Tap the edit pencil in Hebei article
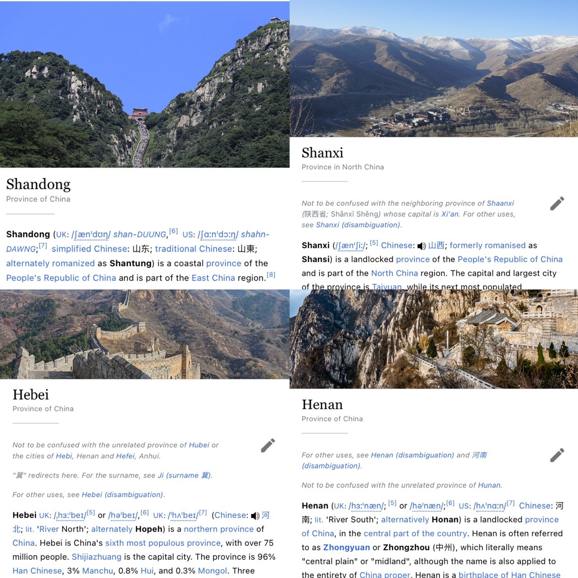Image resolution: width=578 pixels, height=578 pixels. pyautogui.click(x=268, y=445)
